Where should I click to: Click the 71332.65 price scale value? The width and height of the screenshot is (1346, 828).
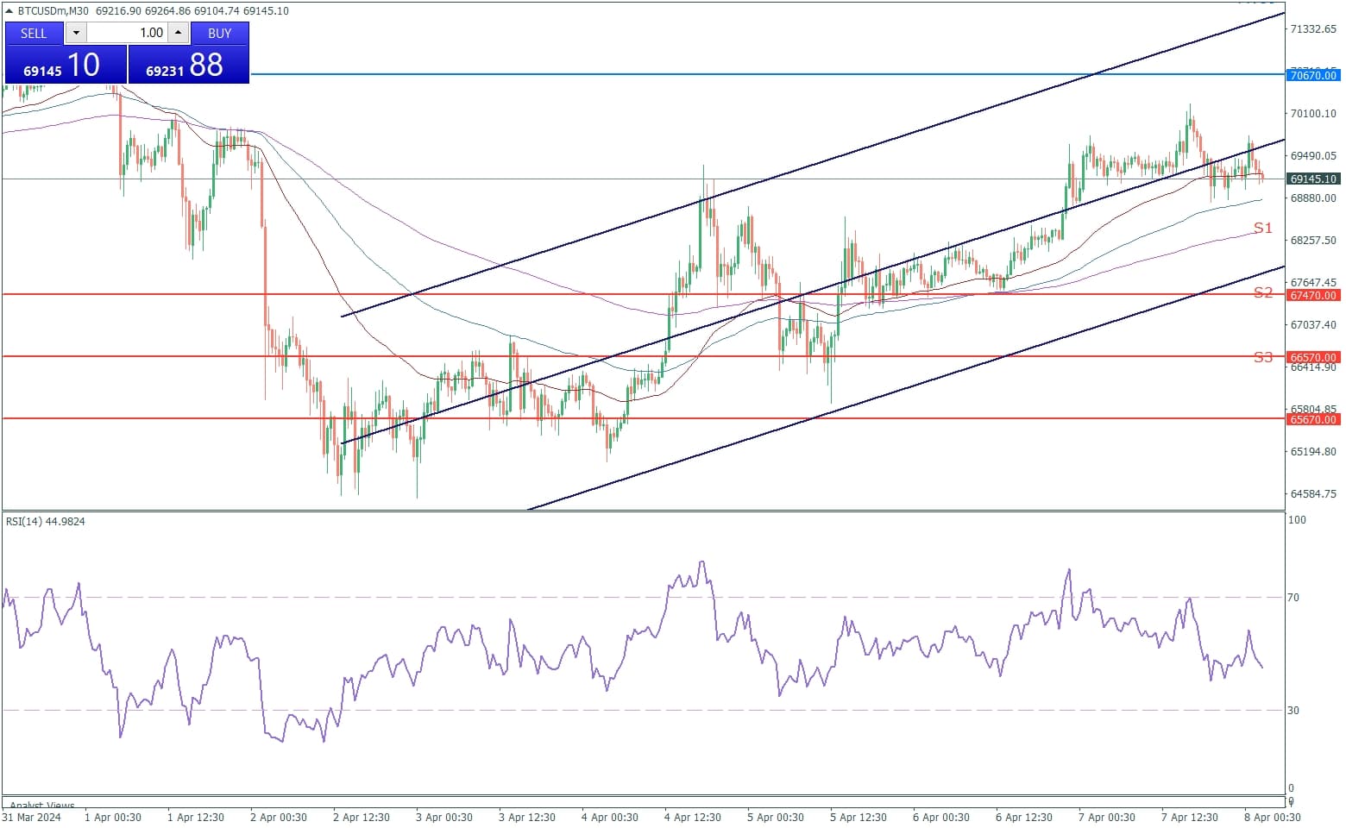(x=1313, y=29)
